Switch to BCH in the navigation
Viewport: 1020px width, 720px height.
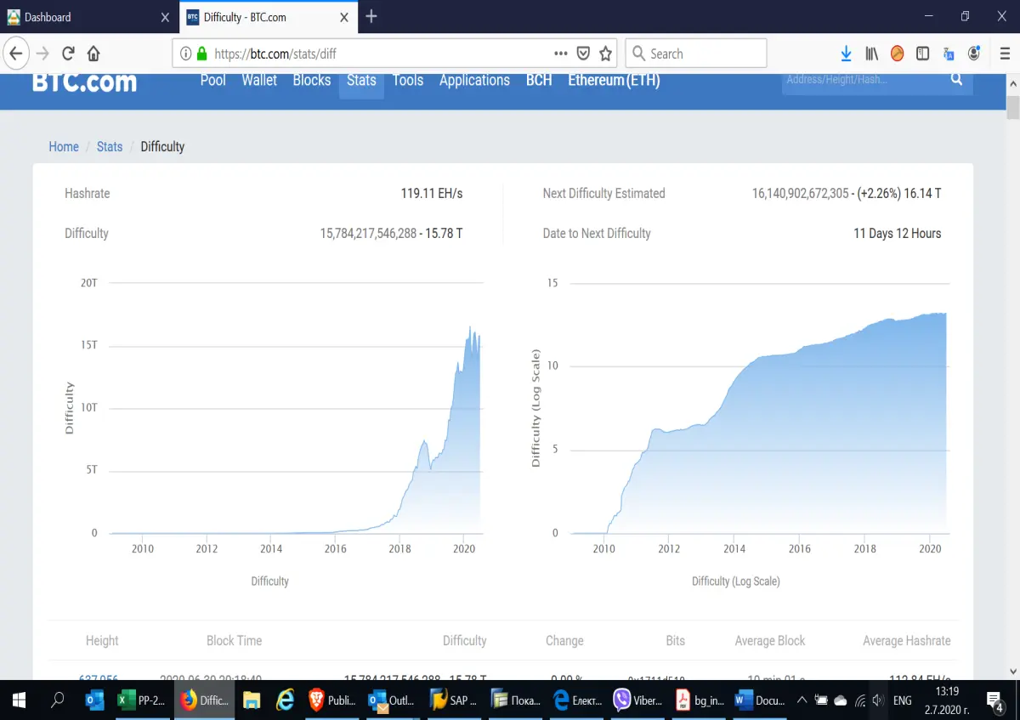point(539,80)
